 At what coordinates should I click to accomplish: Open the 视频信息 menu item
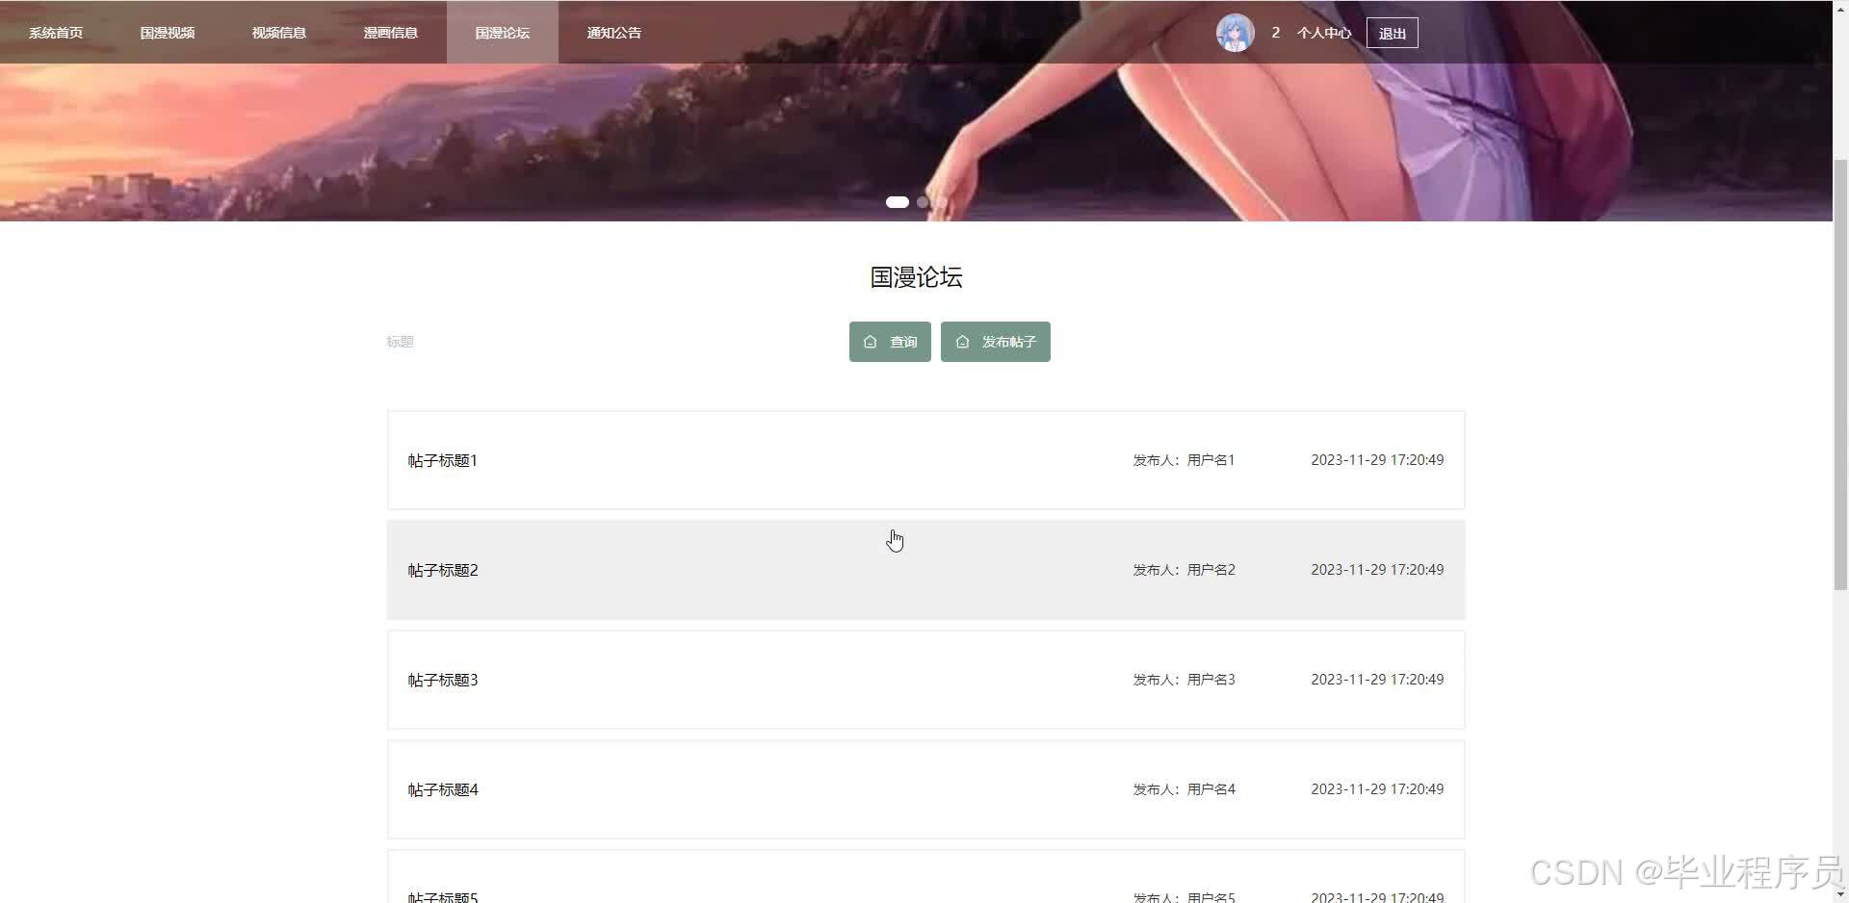[x=279, y=33]
